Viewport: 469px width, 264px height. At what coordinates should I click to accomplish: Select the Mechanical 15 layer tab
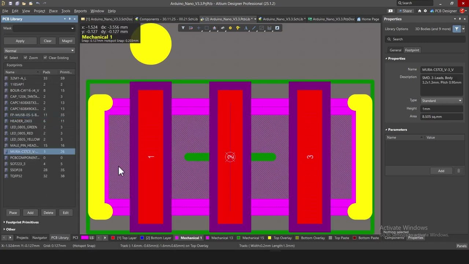[x=251, y=238]
